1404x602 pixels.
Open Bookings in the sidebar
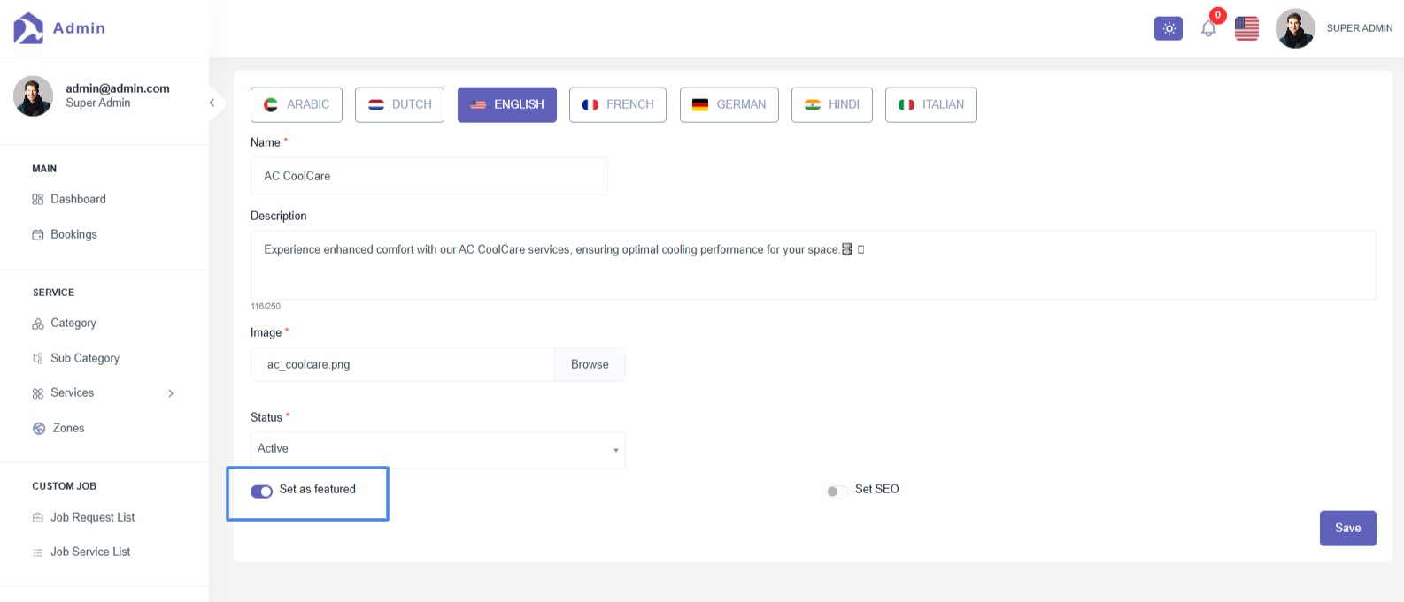point(73,234)
